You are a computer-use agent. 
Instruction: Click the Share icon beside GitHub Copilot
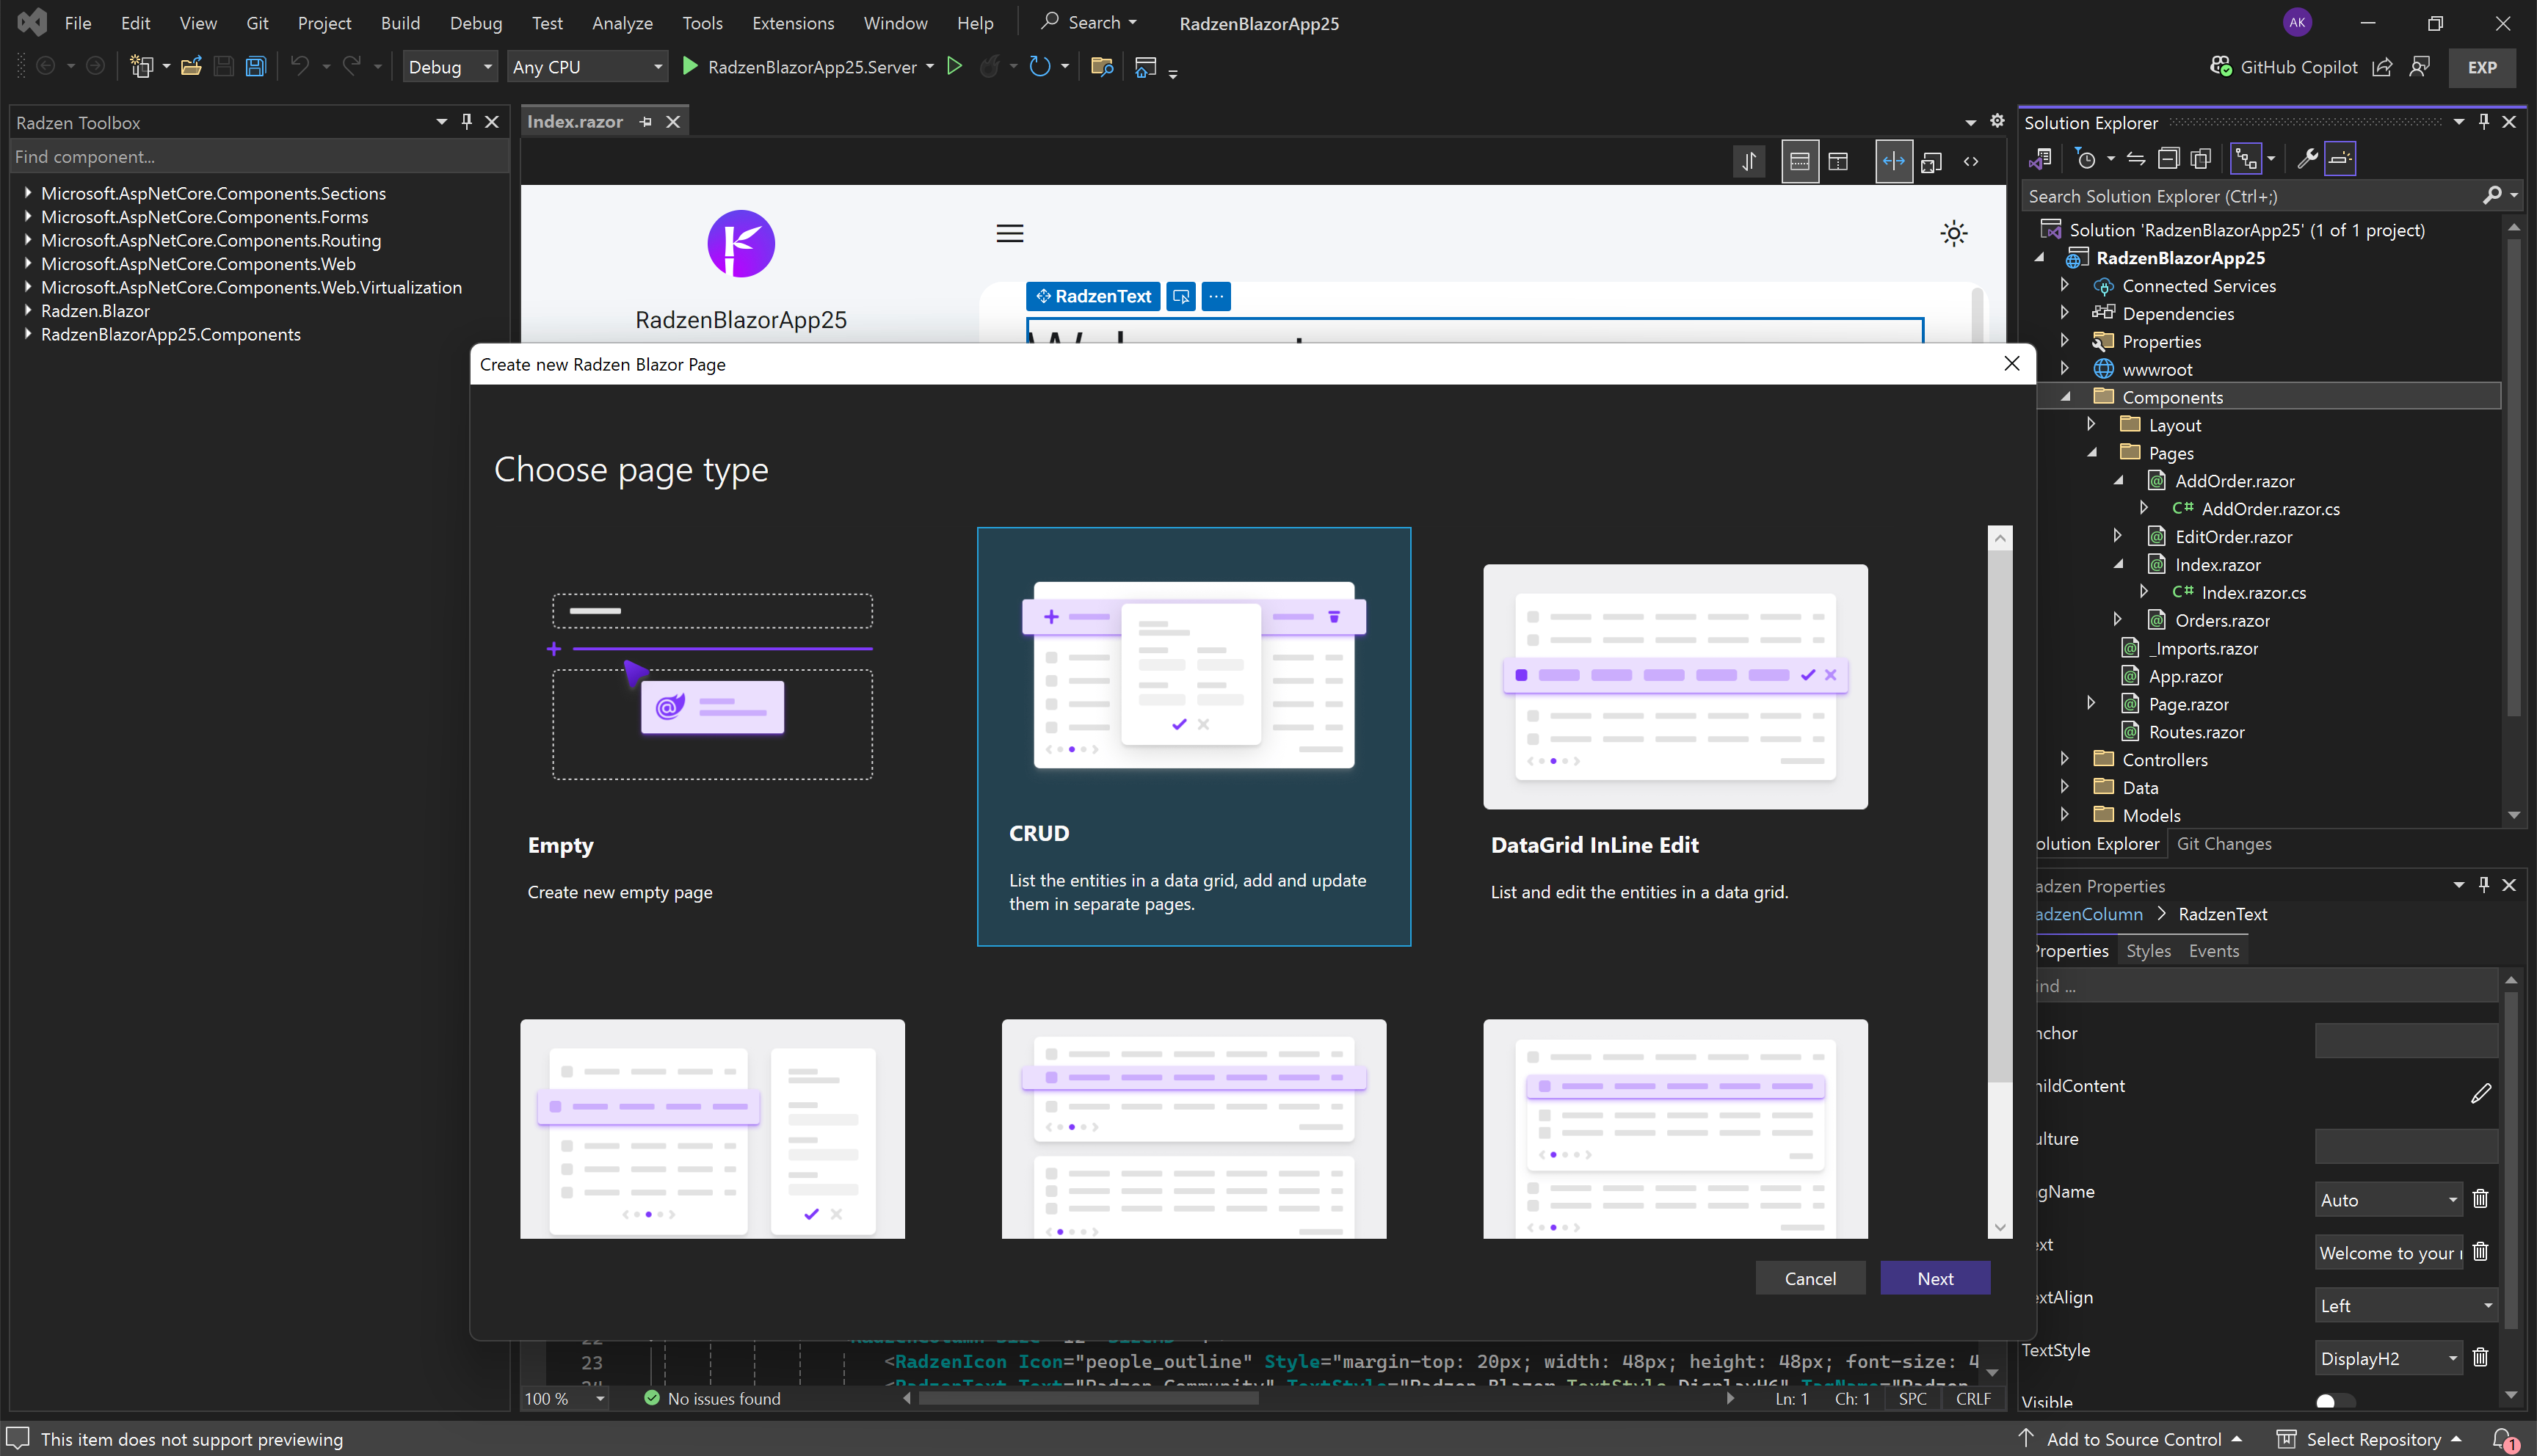coord(2382,67)
